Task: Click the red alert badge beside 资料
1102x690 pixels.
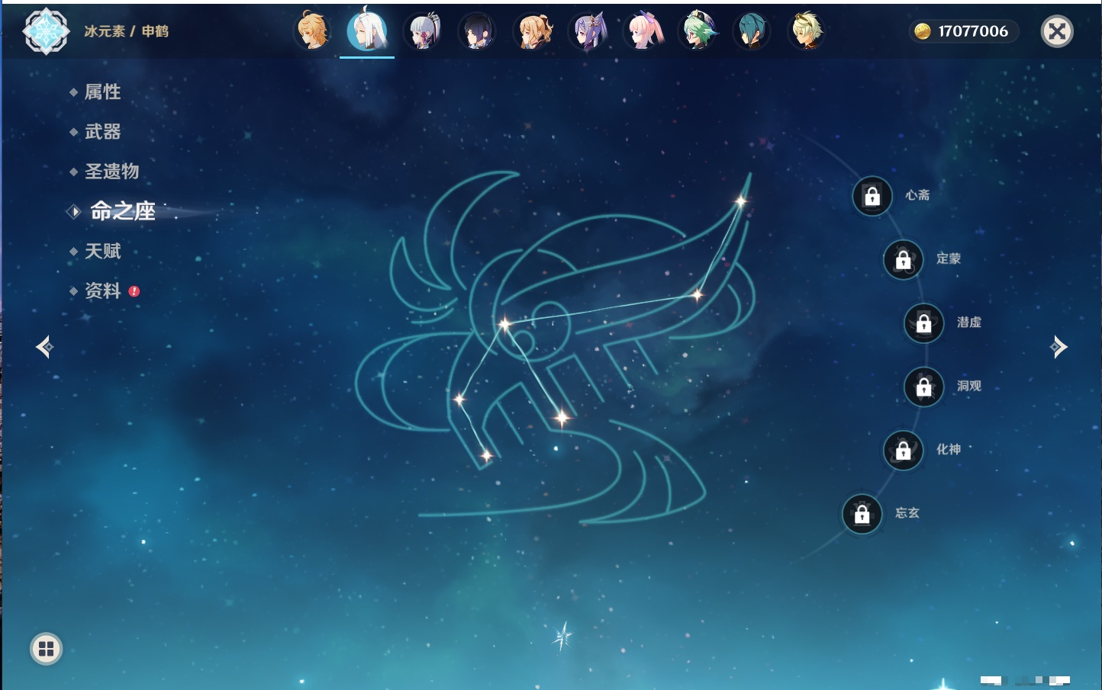Action: coord(134,291)
